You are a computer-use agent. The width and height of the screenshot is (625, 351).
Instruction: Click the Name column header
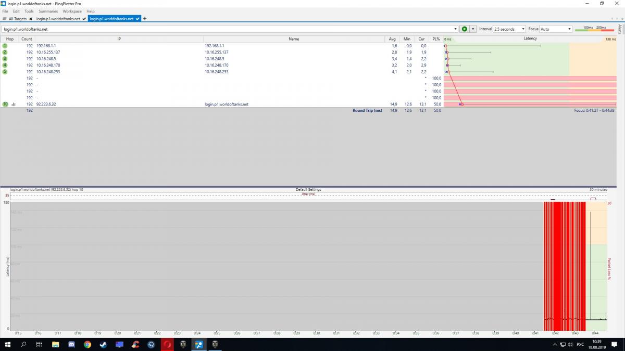point(294,39)
